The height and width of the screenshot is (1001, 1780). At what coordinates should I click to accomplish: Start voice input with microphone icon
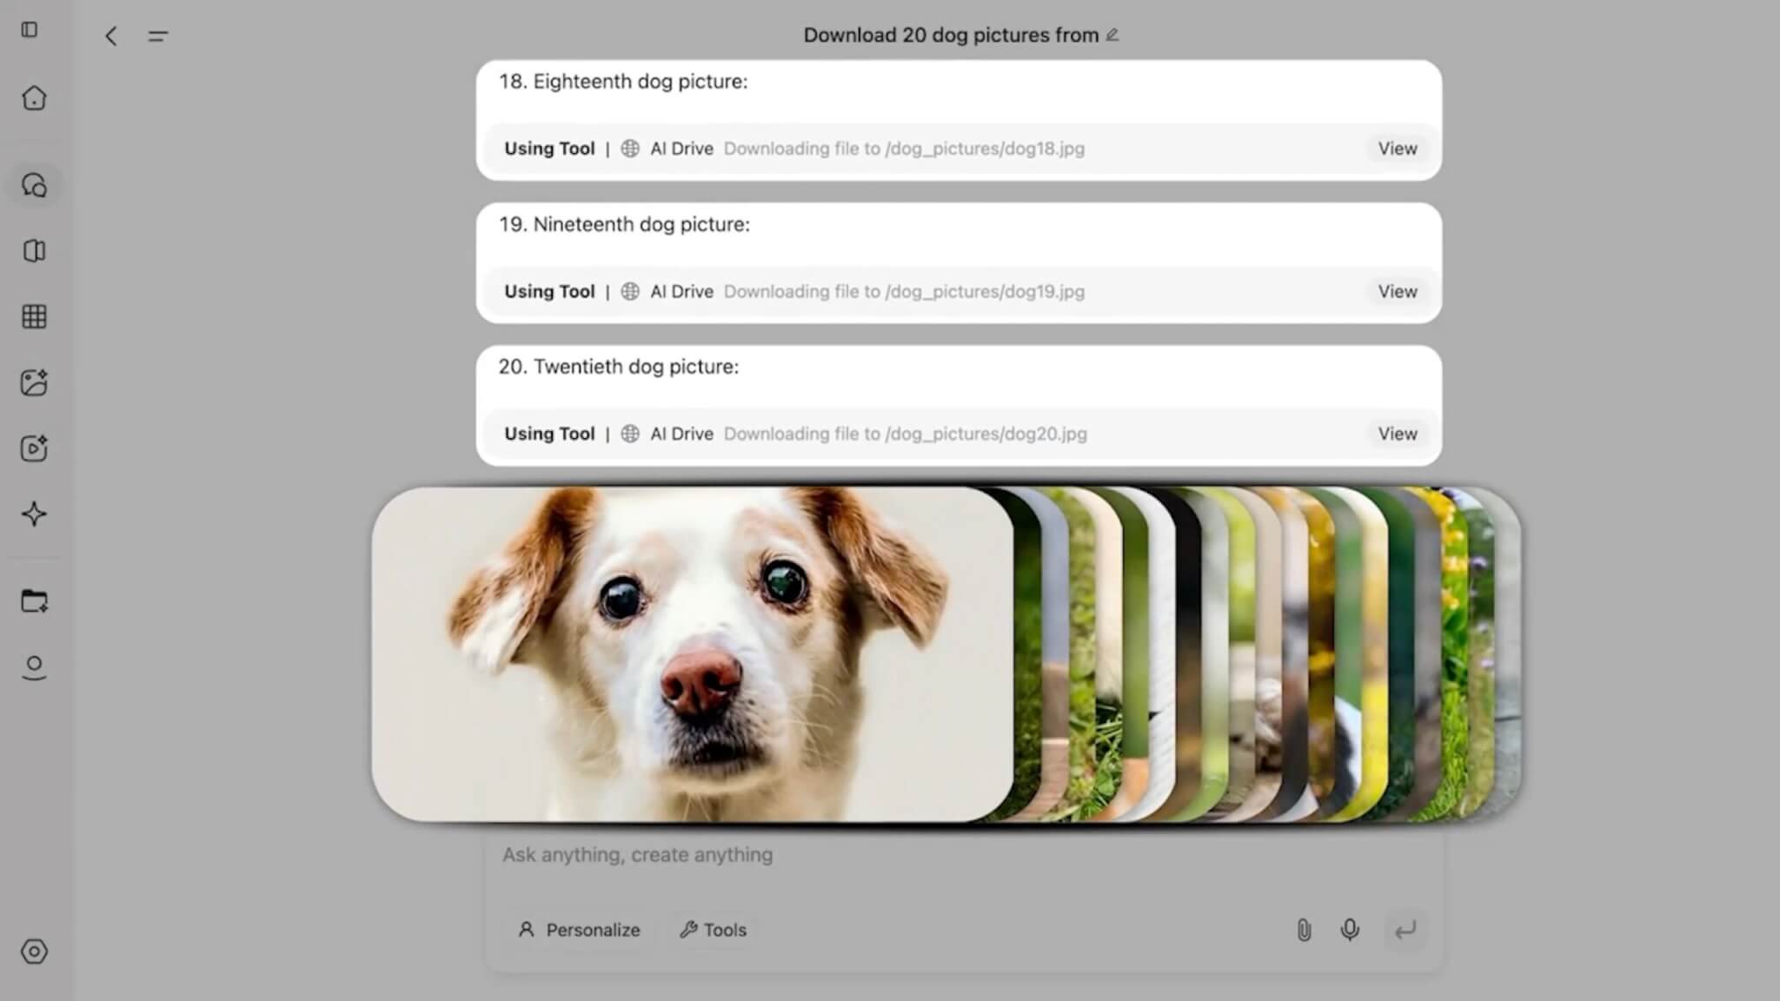coord(1350,930)
